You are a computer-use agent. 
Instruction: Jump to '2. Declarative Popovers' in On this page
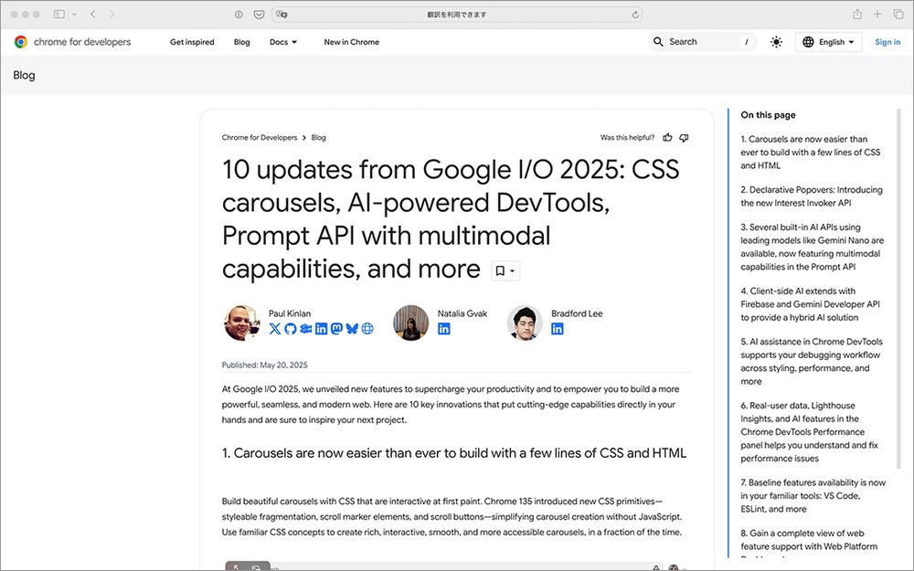click(812, 196)
